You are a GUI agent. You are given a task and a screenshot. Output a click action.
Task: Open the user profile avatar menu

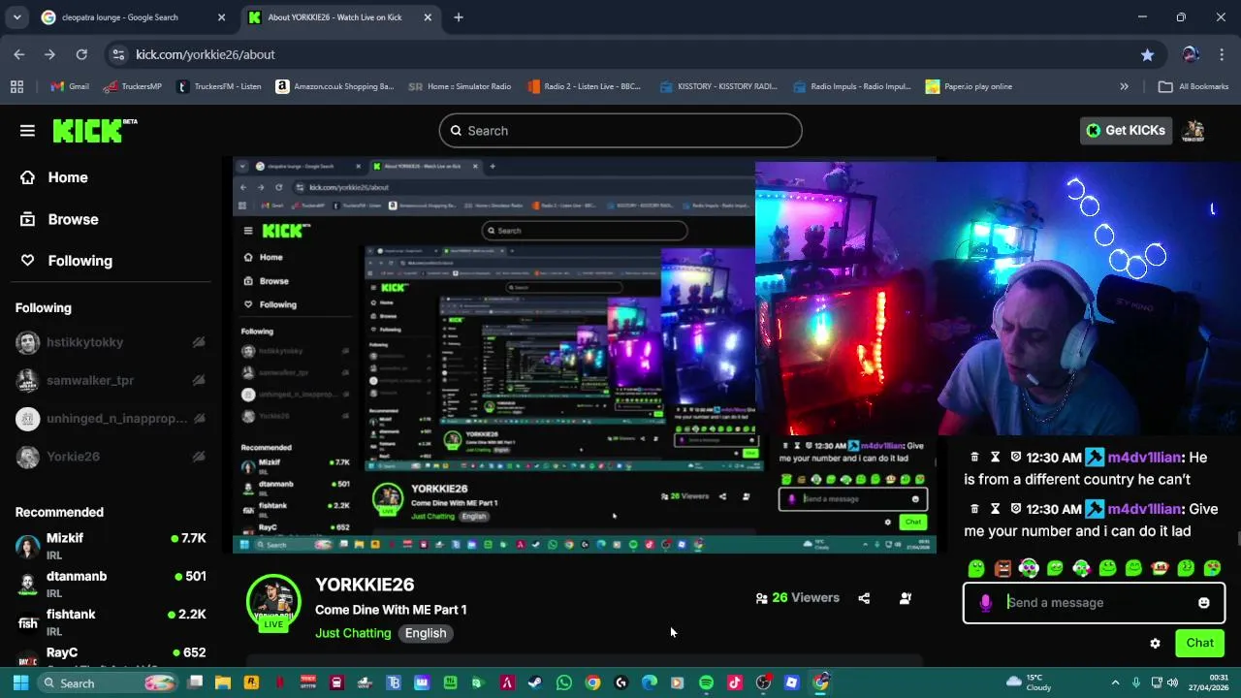click(x=1194, y=131)
